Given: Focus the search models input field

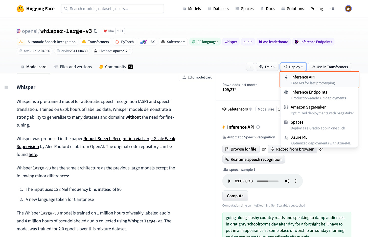Looking at the screenshot, I should click(112, 9).
